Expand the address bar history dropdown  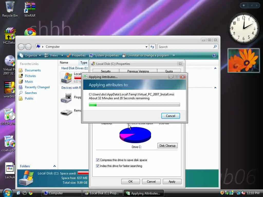146,47
